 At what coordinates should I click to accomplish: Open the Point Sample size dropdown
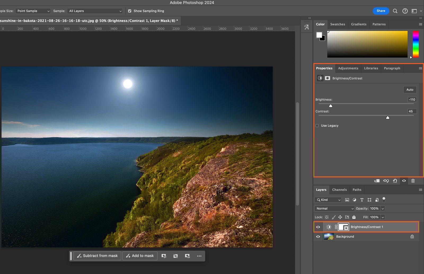33,11
